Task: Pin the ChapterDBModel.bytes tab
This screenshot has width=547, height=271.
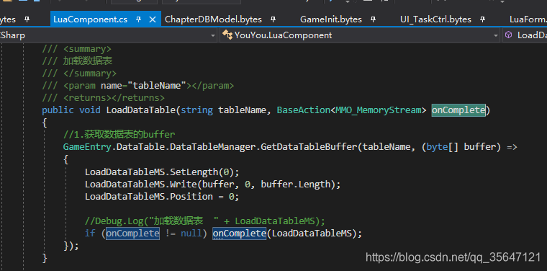Action: (x=273, y=19)
